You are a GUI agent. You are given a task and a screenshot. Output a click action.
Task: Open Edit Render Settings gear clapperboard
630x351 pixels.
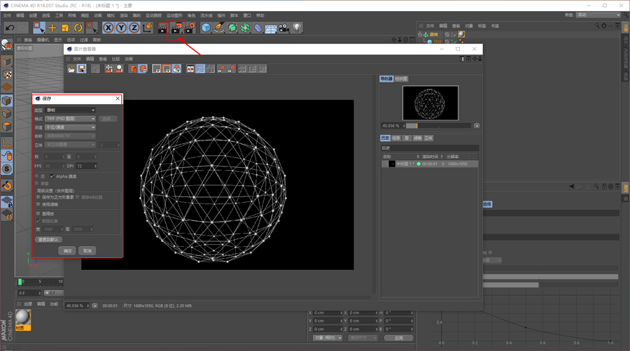point(190,28)
